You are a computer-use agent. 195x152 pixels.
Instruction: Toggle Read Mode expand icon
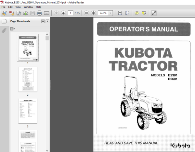[154, 13]
